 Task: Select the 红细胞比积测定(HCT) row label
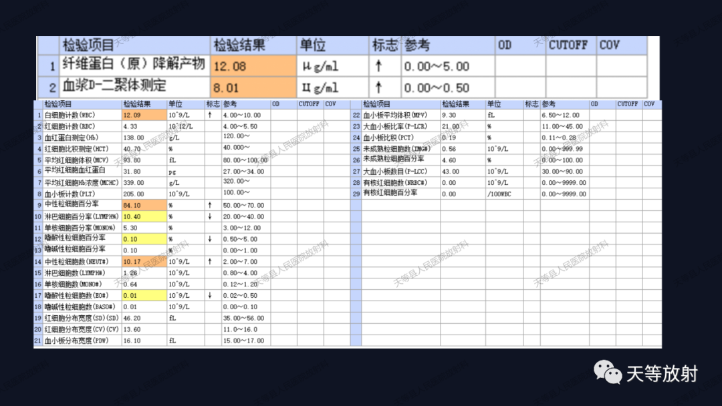pyautogui.click(x=76, y=148)
